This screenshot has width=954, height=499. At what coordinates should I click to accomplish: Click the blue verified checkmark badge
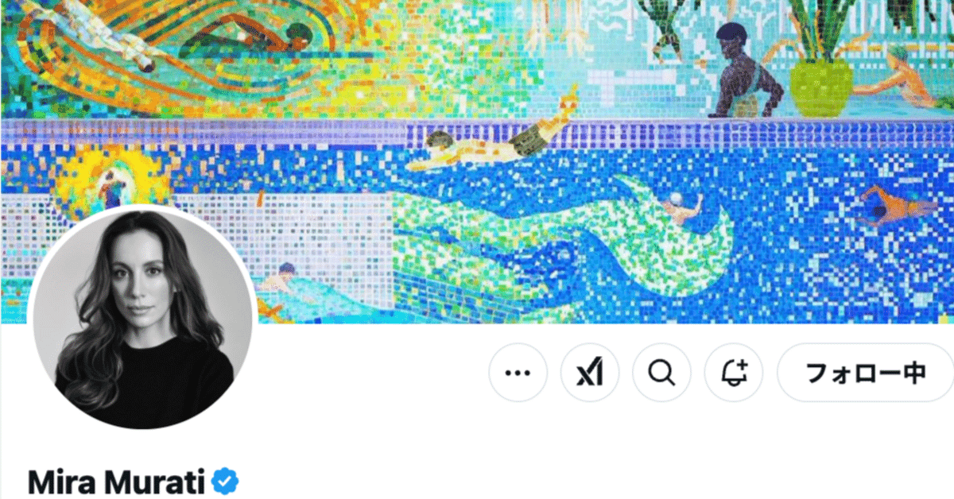pyautogui.click(x=225, y=482)
